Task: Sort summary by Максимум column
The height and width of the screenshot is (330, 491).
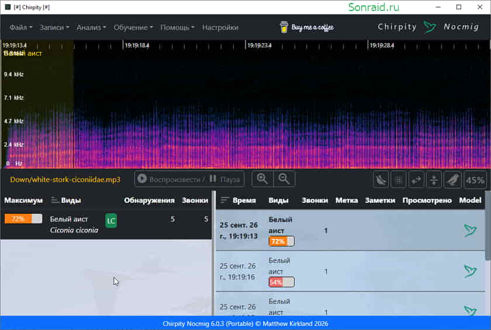Action: coord(23,200)
